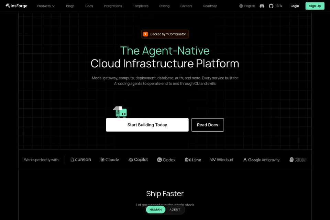This screenshot has height=220, width=330.
Task: Open the Templates page
Action: tap(141, 6)
